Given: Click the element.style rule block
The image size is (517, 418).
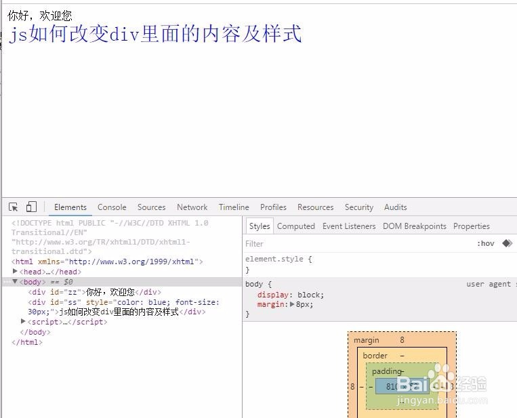Looking at the screenshot, I should pos(379,264).
